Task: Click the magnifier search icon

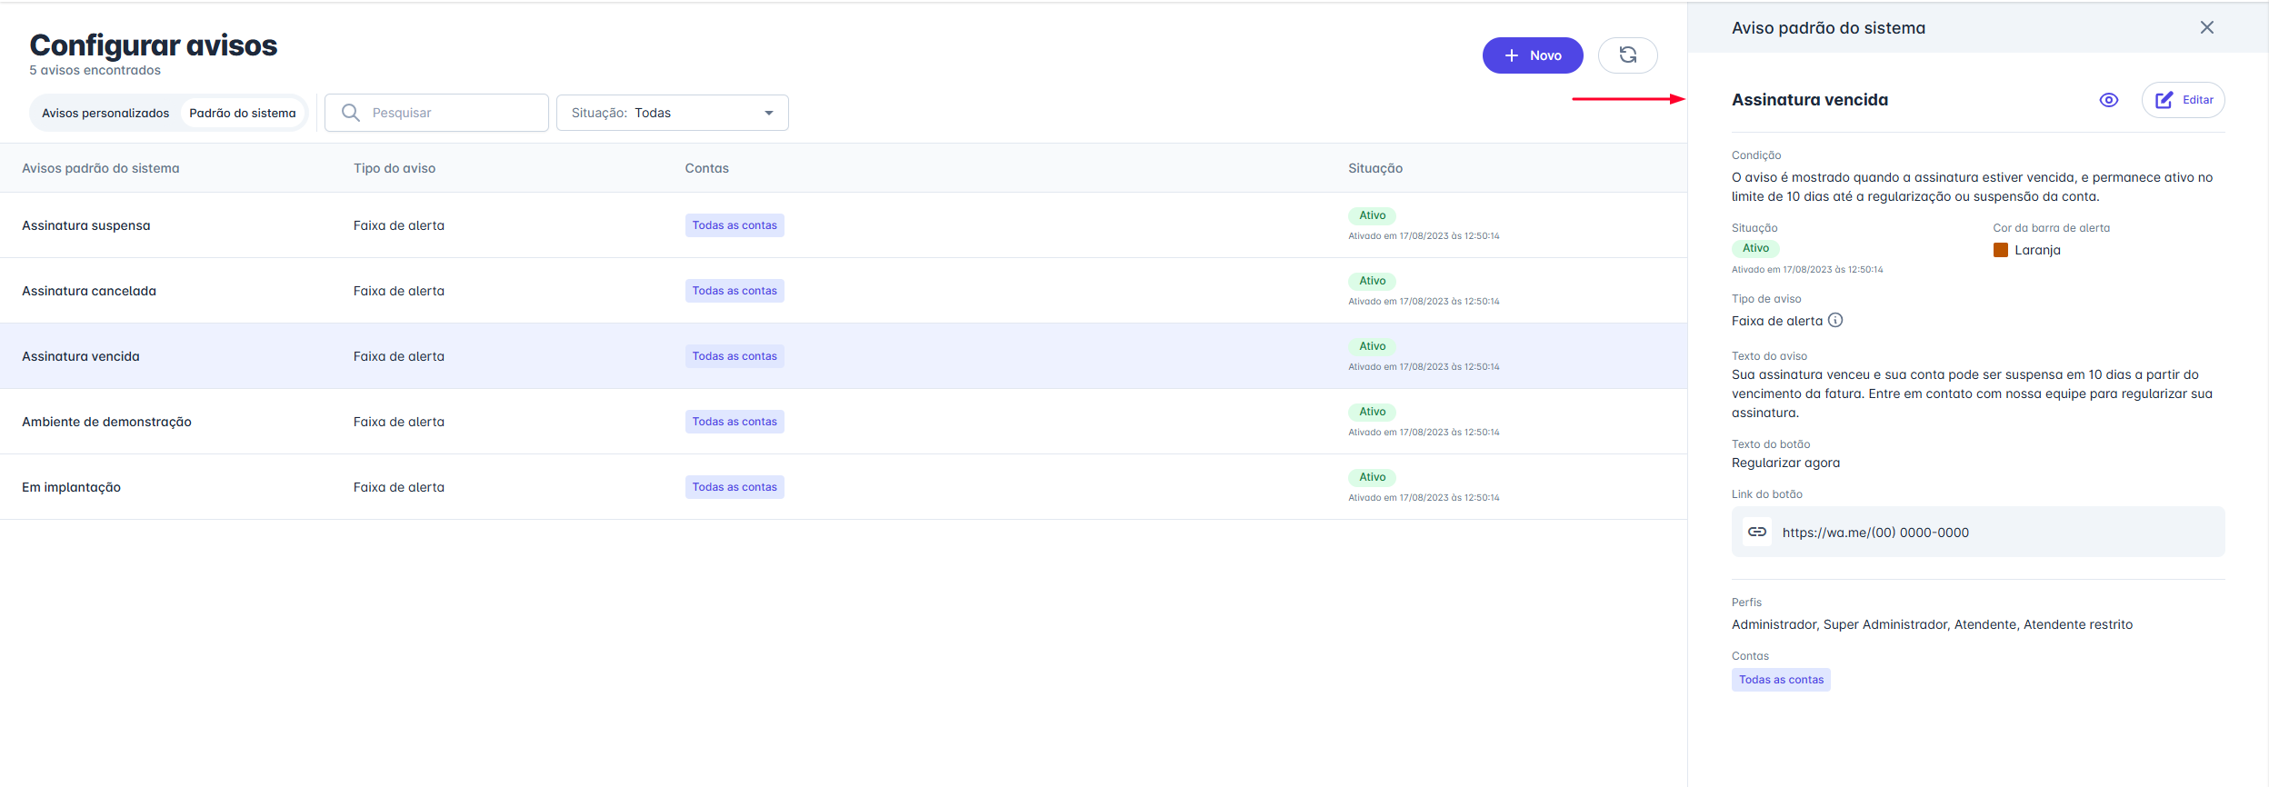Action: (x=350, y=113)
